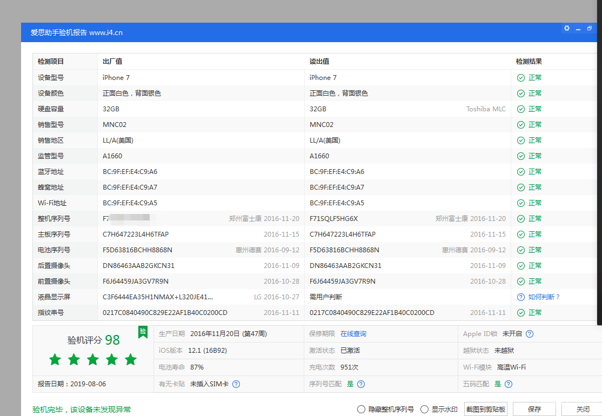Click 销售地区 factory value LL/A(美国)

pyautogui.click(x=118, y=140)
